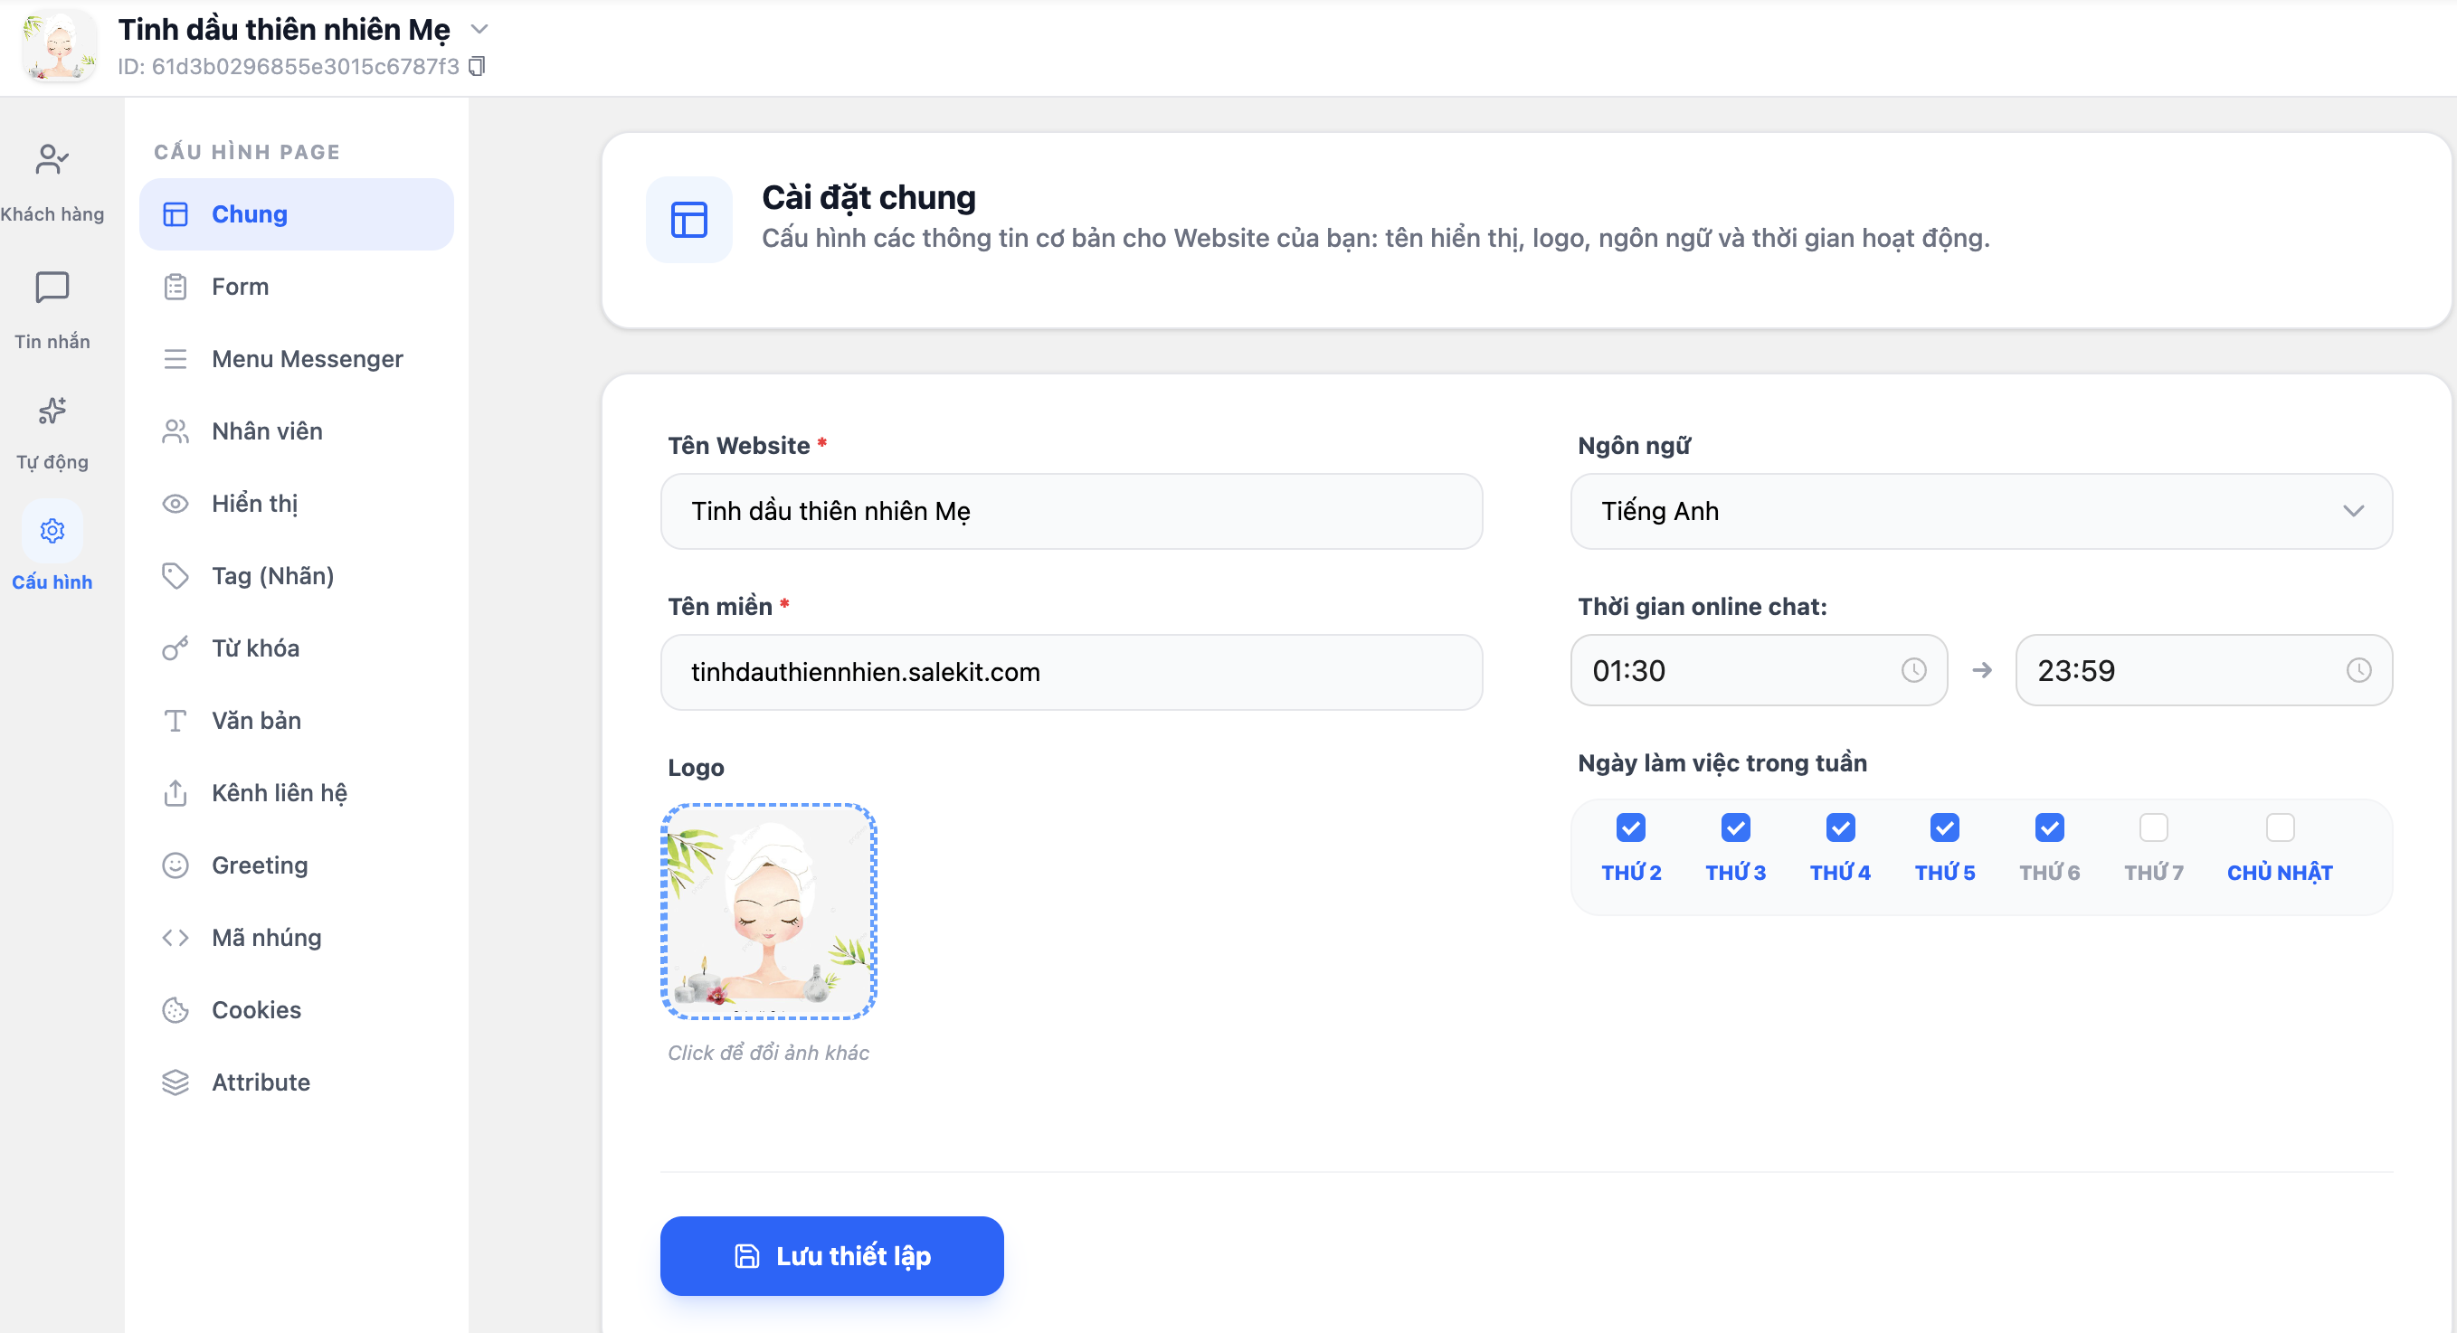The image size is (2457, 1333).
Task: Expand page switcher chevron beside page name
Action: coord(479,30)
